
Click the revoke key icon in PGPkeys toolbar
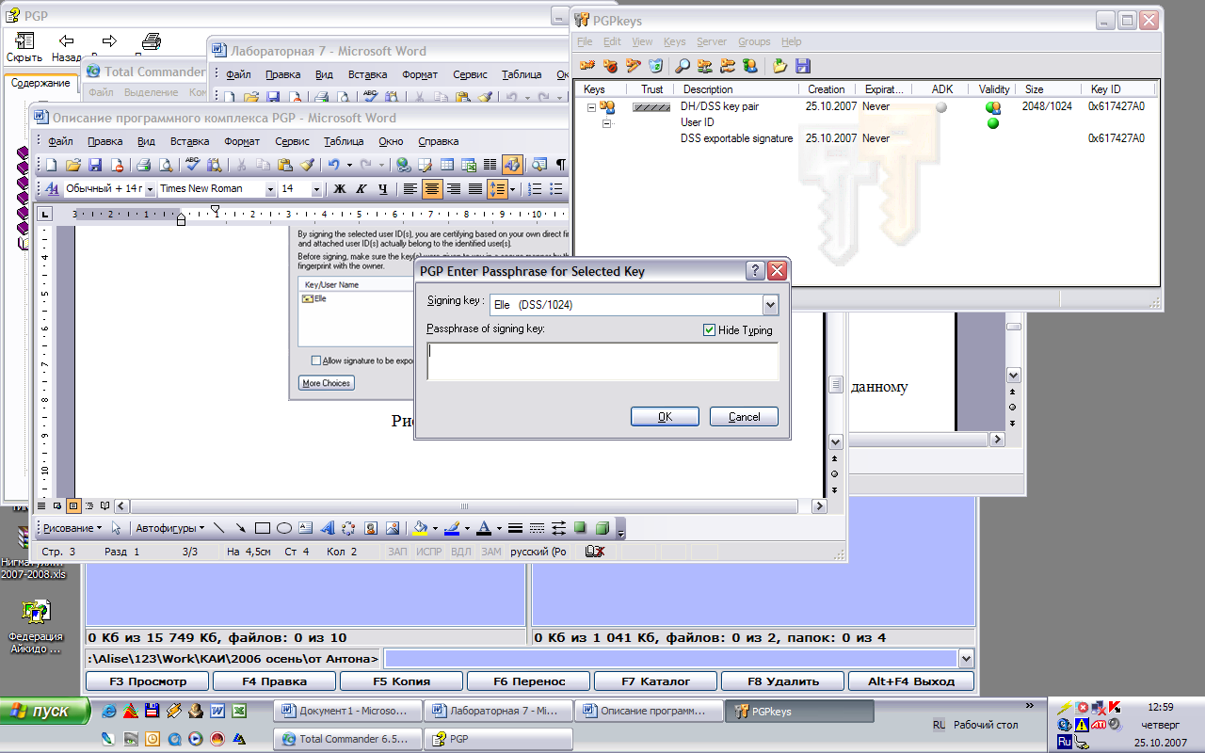(x=610, y=66)
